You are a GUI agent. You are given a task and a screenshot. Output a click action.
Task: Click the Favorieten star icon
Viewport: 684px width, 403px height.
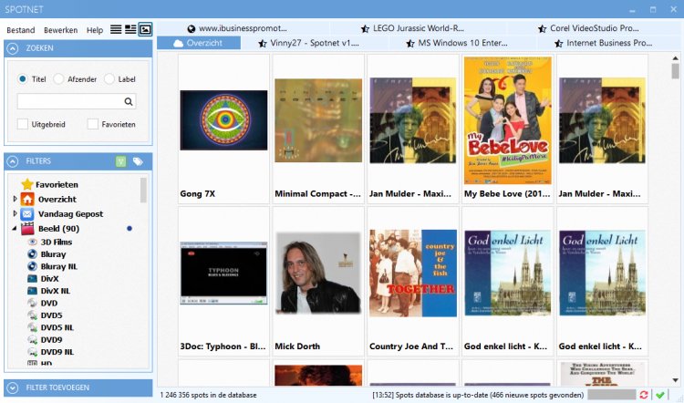(x=27, y=184)
